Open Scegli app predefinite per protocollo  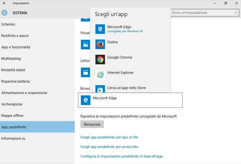pyautogui.click(x=109, y=147)
